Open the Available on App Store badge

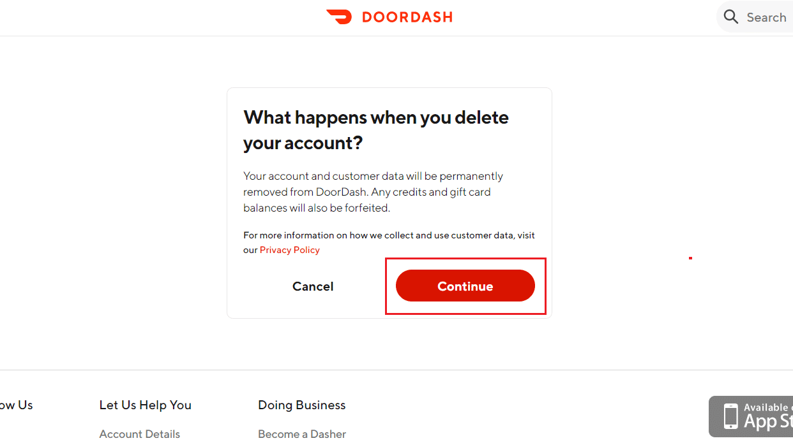coord(751,416)
